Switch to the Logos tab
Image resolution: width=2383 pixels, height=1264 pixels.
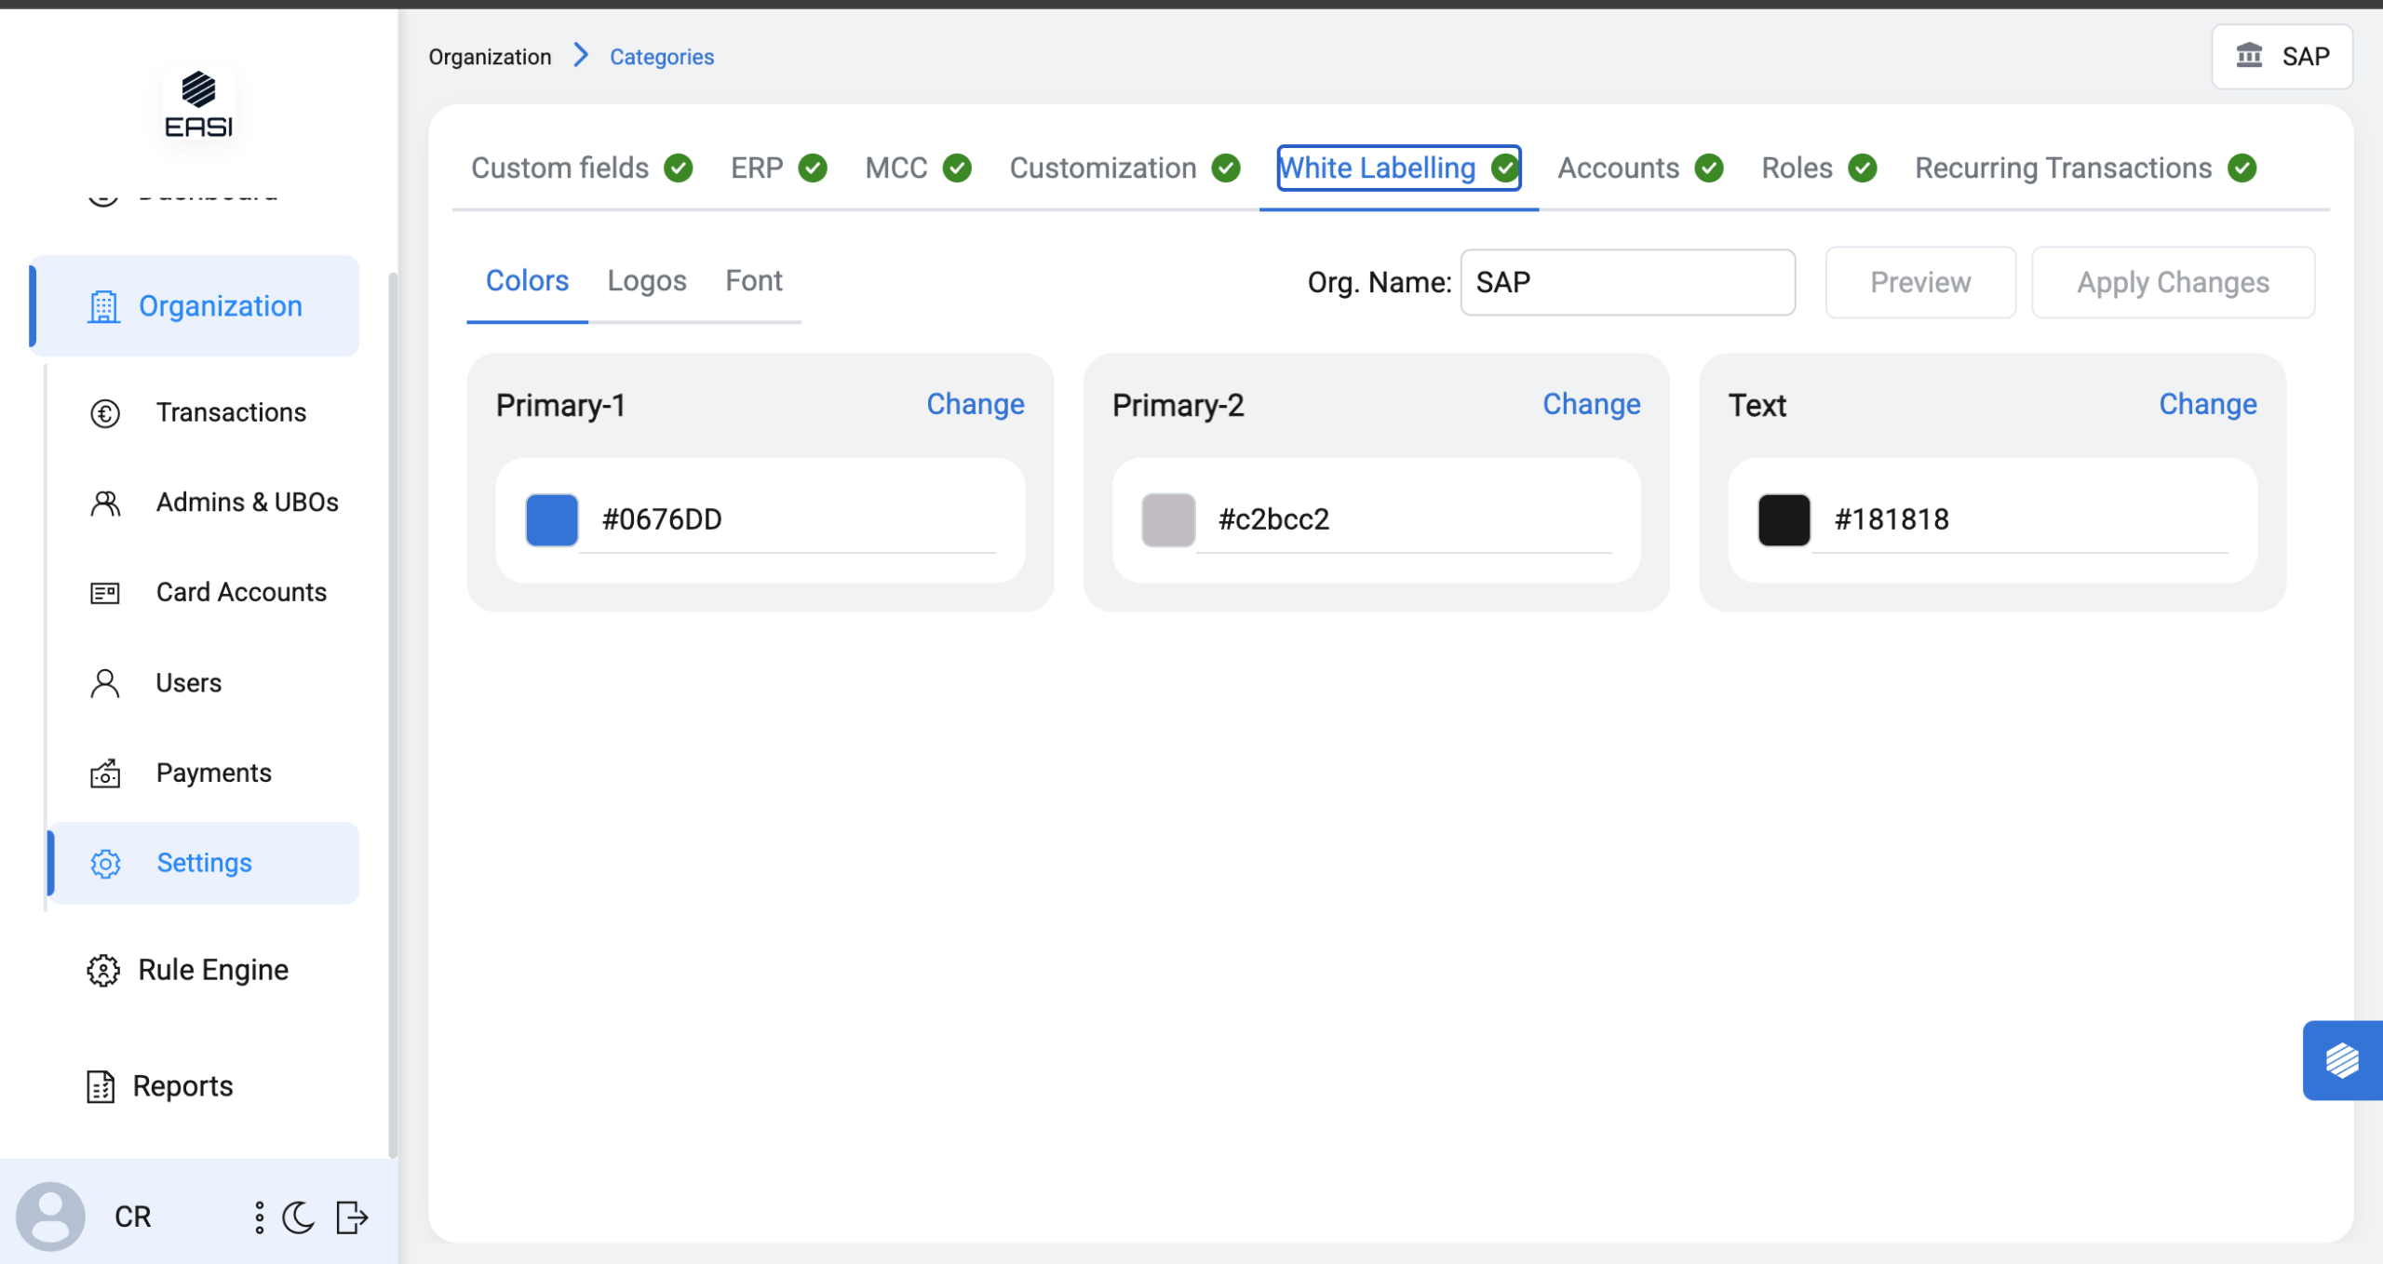coord(646,281)
